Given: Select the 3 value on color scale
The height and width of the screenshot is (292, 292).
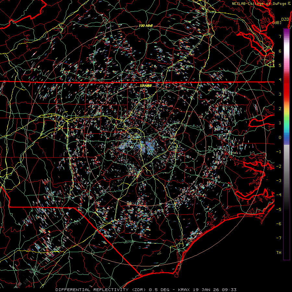Looking at the screenshot, I should coord(280,94).
